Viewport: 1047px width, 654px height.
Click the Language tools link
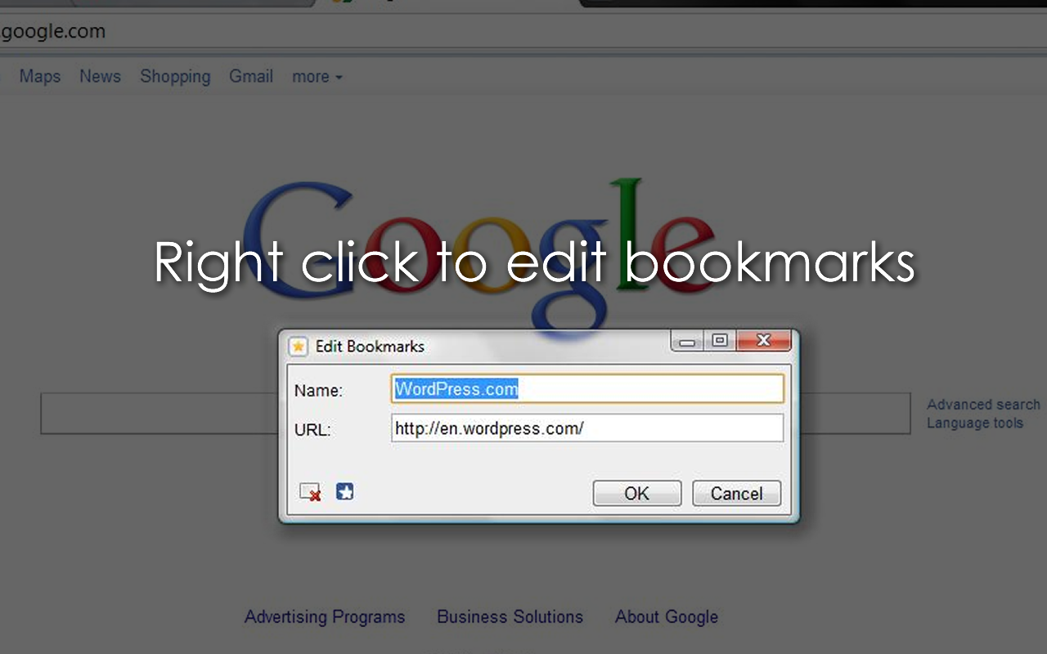[975, 423]
